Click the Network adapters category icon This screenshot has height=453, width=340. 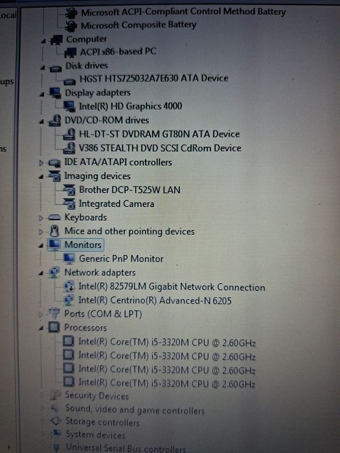tap(54, 272)
